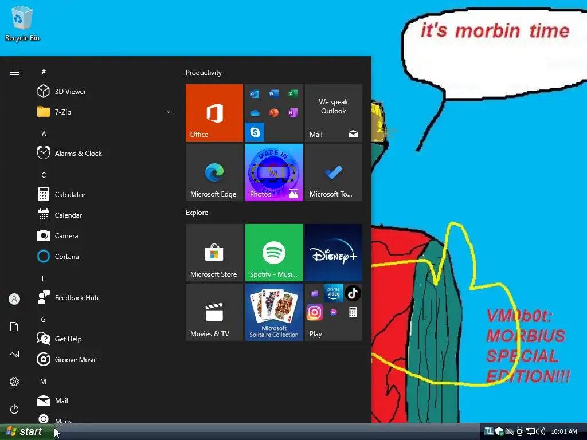Click the Windows Security shield tray icon
The width and height of the screenshot is (587, 440).
click(x=499, y=431)
